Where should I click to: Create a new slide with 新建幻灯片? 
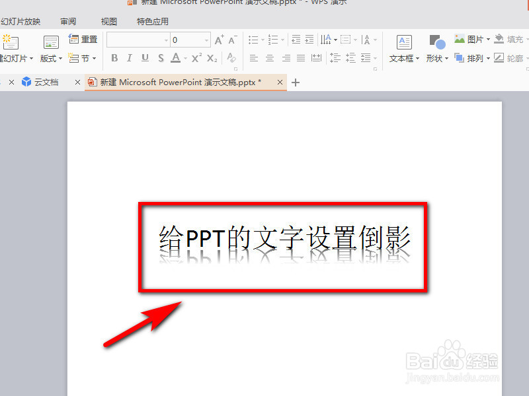pos(11,48)
